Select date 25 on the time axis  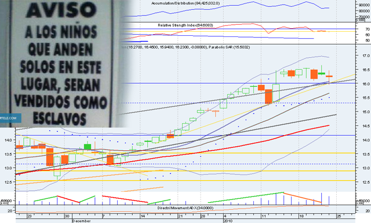[339, 216]
